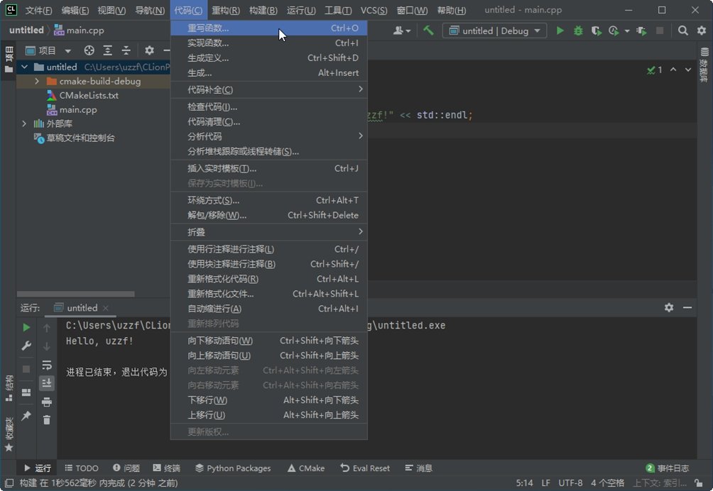Minimize the Run panel with hide button

click(687, 307)
